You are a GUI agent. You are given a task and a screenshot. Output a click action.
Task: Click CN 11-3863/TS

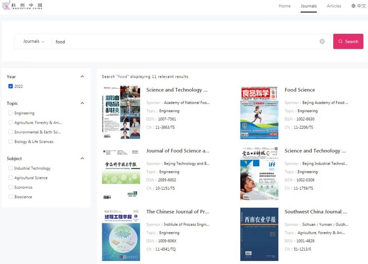pyautogui.click(x=165, y=127)
